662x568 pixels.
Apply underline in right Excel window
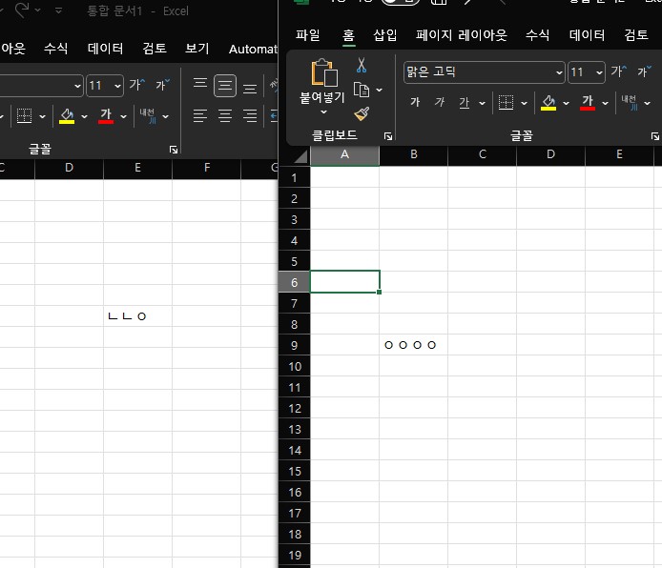(x=464, y=103)
